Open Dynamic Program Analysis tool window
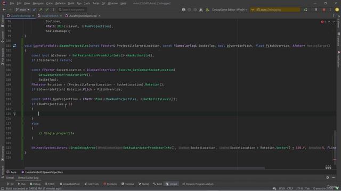The width and height of the screenshot is (341, 191). pos(198,184)
